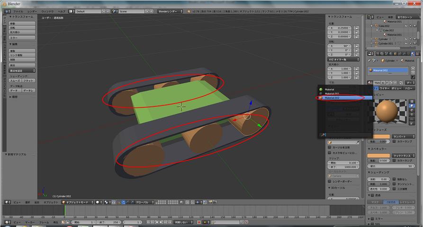Open the Lambert diffuse shader dropdown

(x=403, y=136)
